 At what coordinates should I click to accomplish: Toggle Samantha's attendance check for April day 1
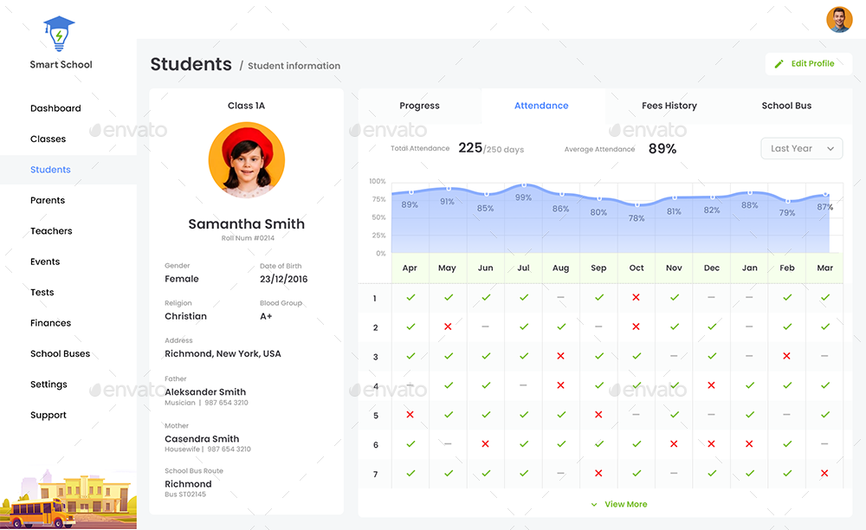pyautogui.click(x=410, y=298)
